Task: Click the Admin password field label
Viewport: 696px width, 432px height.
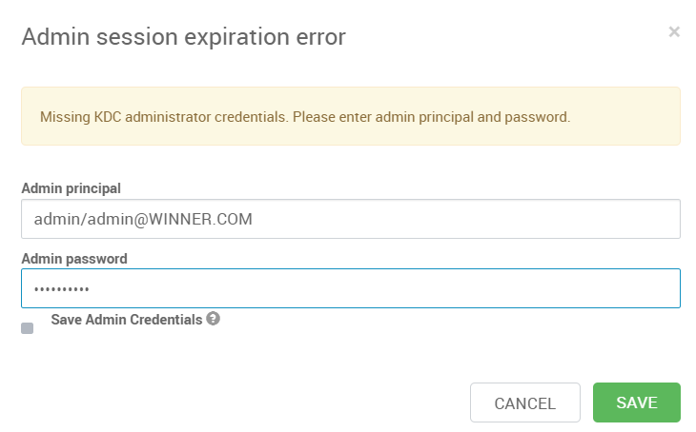Action: coord(74,259)
